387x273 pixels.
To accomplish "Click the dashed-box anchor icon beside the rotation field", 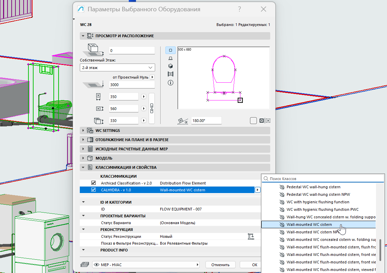I will click(x=268, y=121).
